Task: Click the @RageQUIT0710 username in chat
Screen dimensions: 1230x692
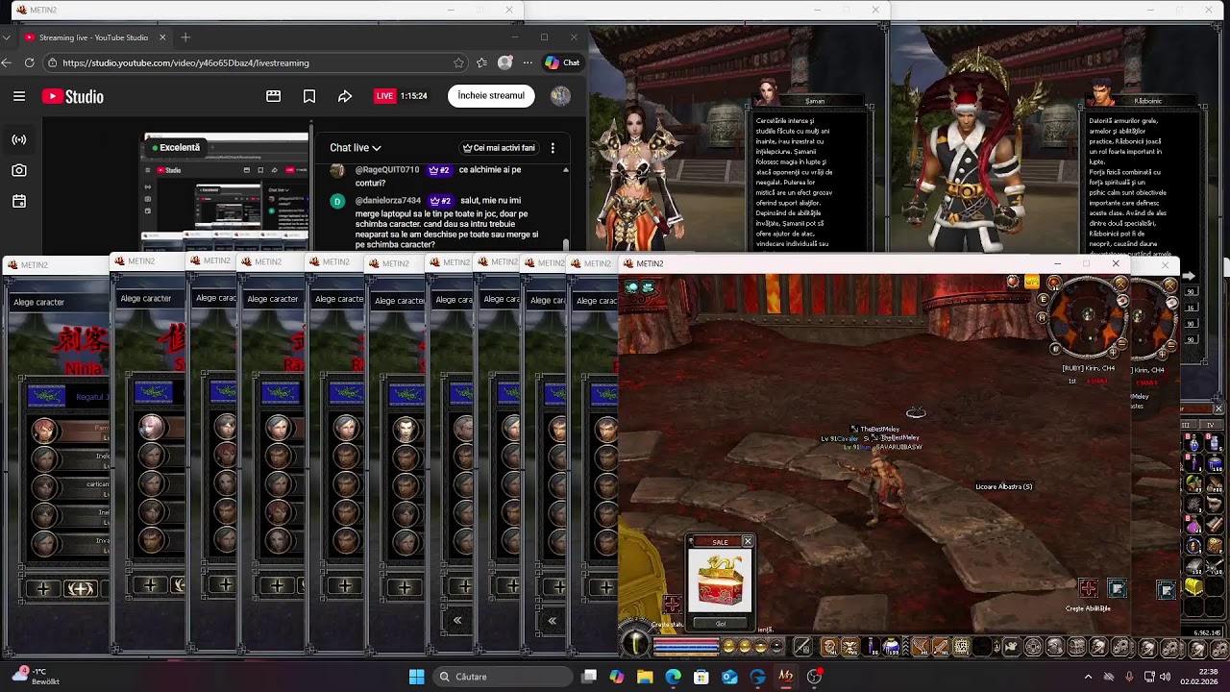Action: (387, 170)
